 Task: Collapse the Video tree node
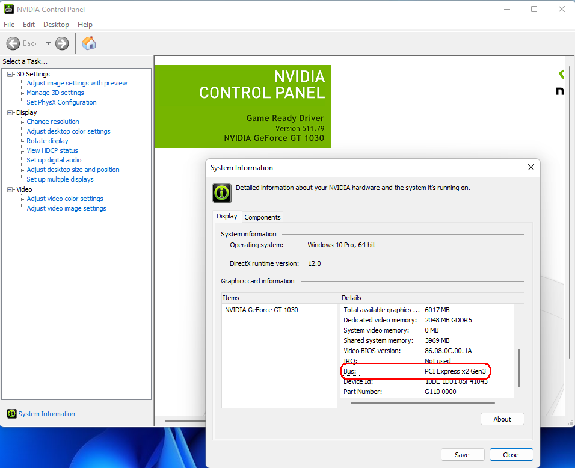[x=10, y=189]
